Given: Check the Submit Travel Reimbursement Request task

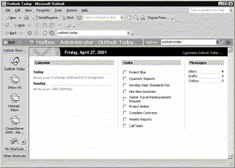Looking at the screenshot, I should 125,99.
